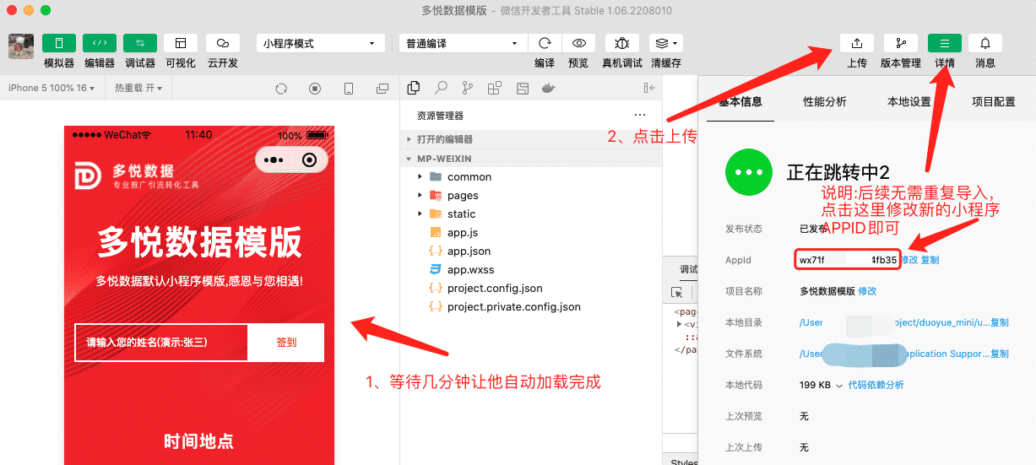Toggle the 调试器 debugger panel button
Image resolution: width=1036 pixels, height=465 pixels.
(x=140, y=43)
